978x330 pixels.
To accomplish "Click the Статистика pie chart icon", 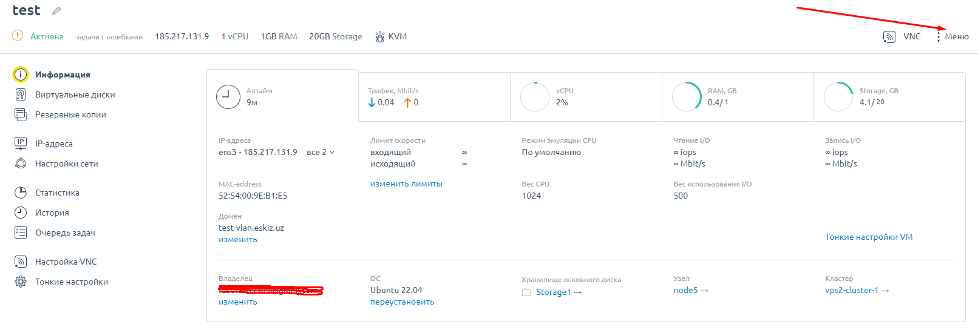I will 21,193.
